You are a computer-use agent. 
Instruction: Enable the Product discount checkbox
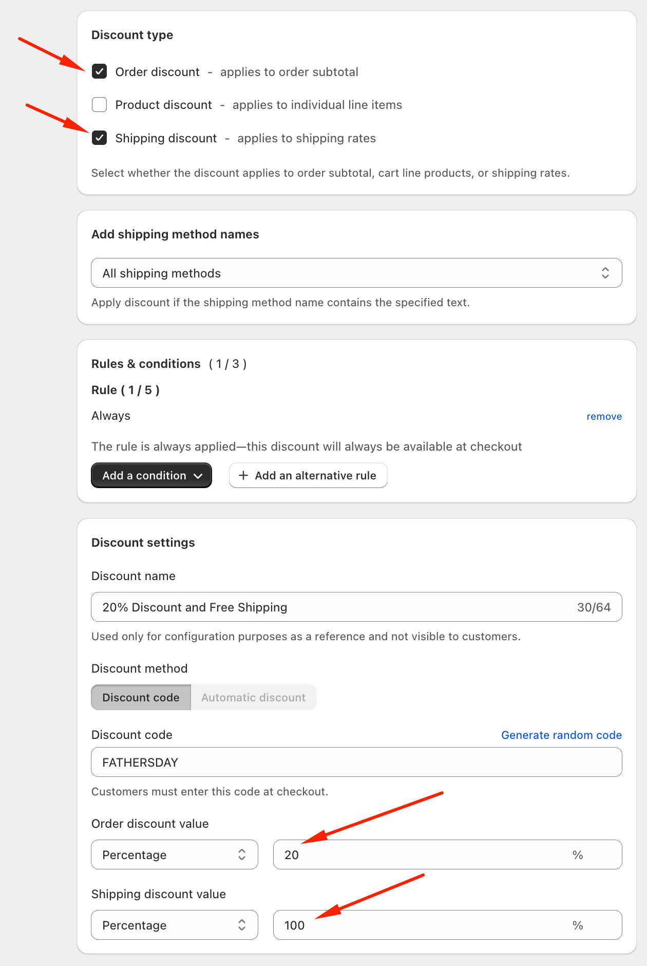[x=99, y=105]
